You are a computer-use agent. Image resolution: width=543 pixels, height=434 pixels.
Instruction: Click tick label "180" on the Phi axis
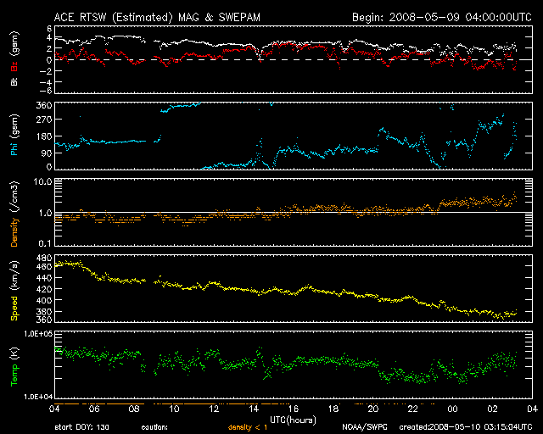point(44,136)
